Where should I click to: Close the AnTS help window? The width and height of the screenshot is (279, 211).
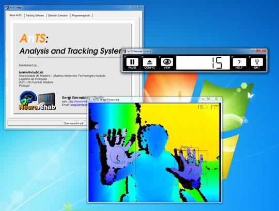pyautogui.click(x=137, y=7)
